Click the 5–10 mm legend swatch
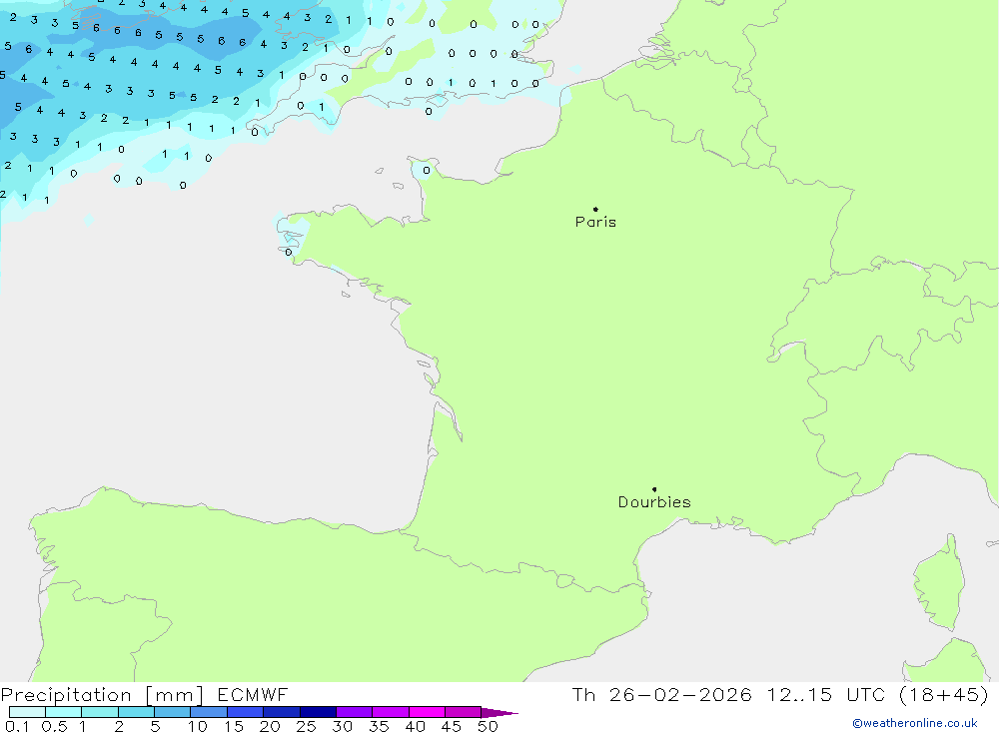 point(172,712)
